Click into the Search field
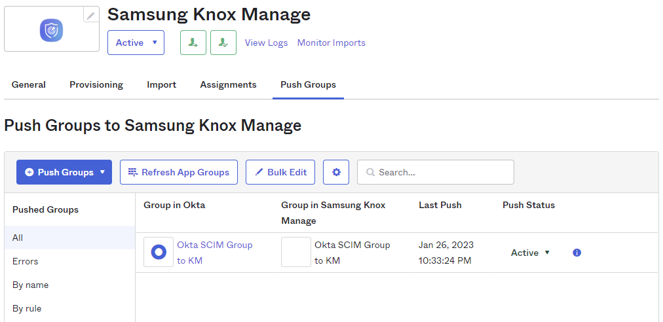This screenshot has height=322, width=663. (436, 172)
